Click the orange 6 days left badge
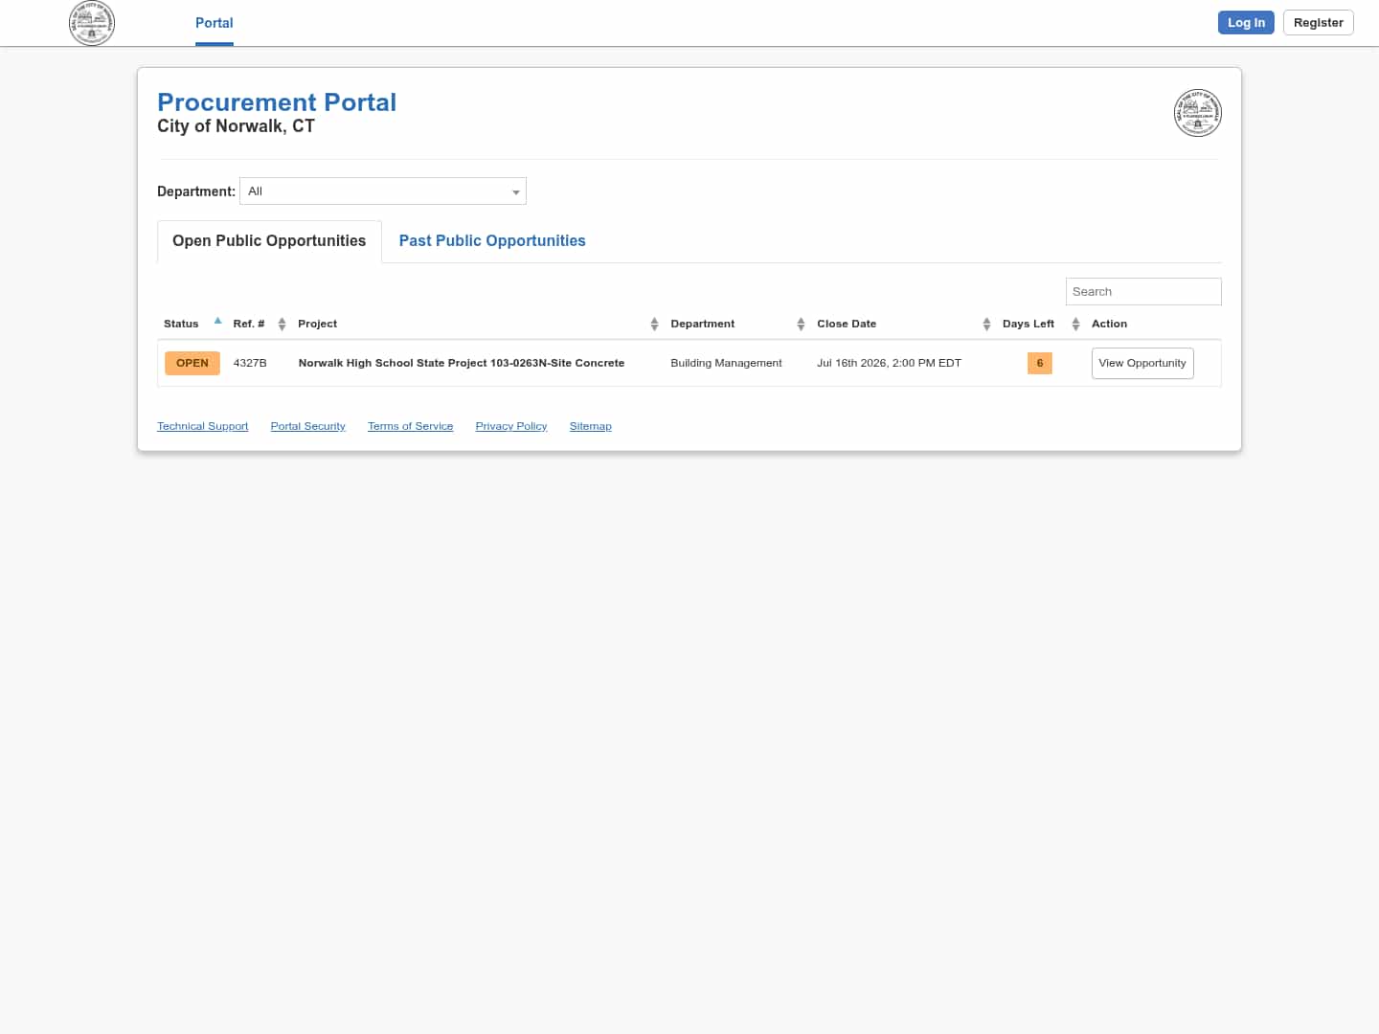 point(1040,364)
